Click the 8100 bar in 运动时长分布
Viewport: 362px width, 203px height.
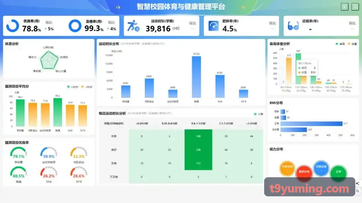click(220, 86)
